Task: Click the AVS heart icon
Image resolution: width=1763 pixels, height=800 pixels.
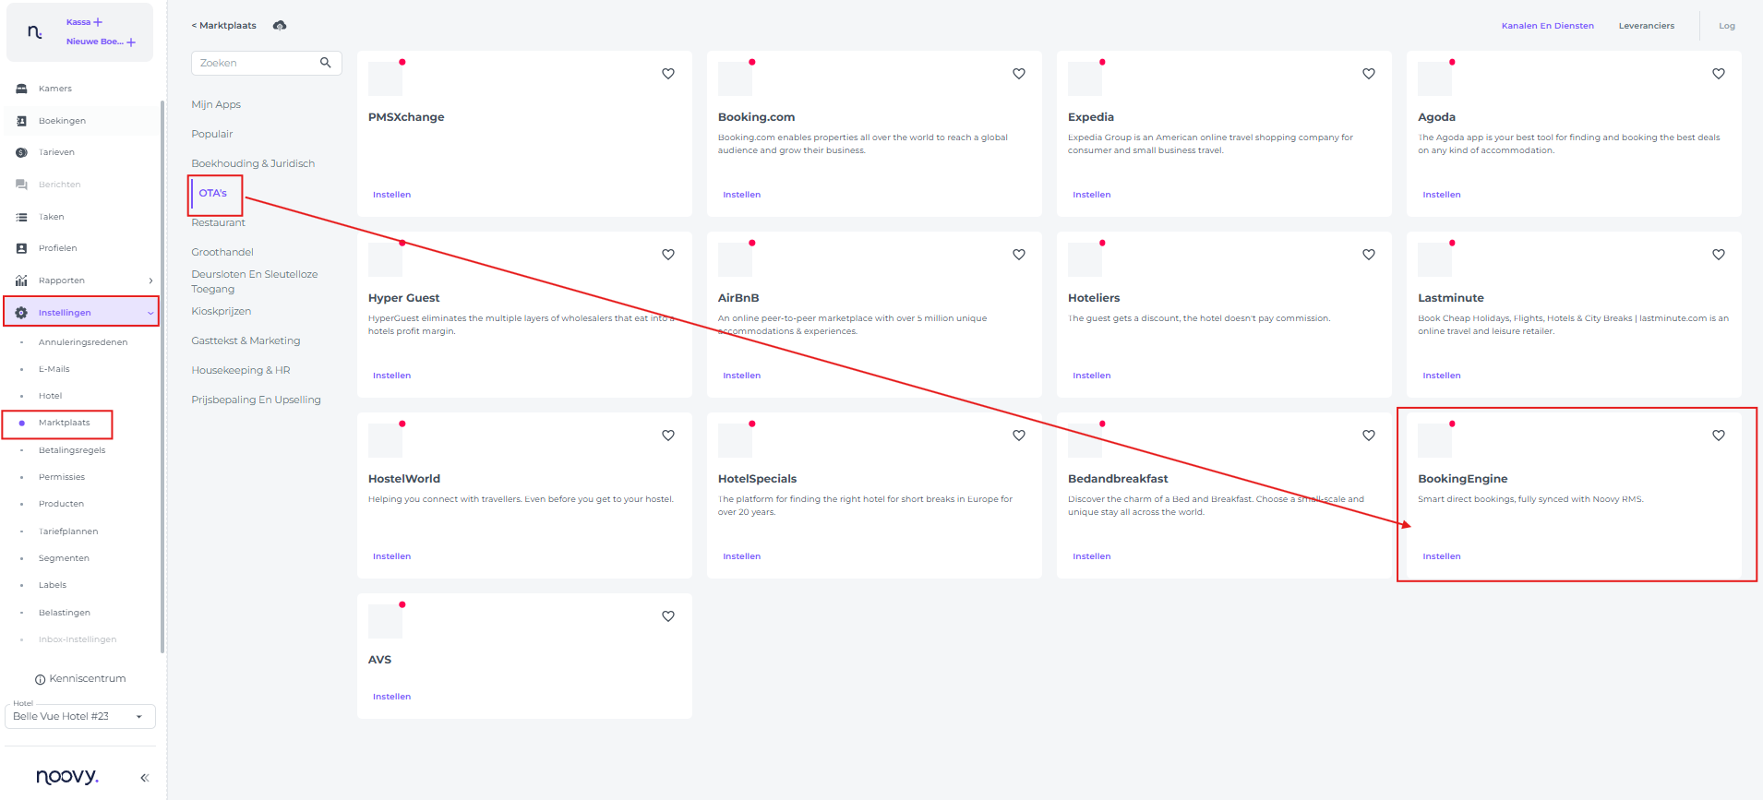Action: coord(668,616)
